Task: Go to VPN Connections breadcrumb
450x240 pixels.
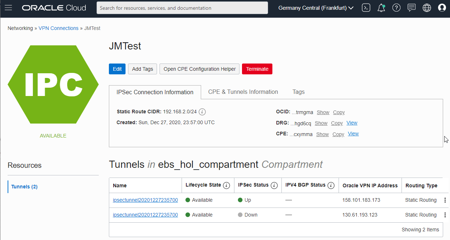Action: click(x=59, y=28)
